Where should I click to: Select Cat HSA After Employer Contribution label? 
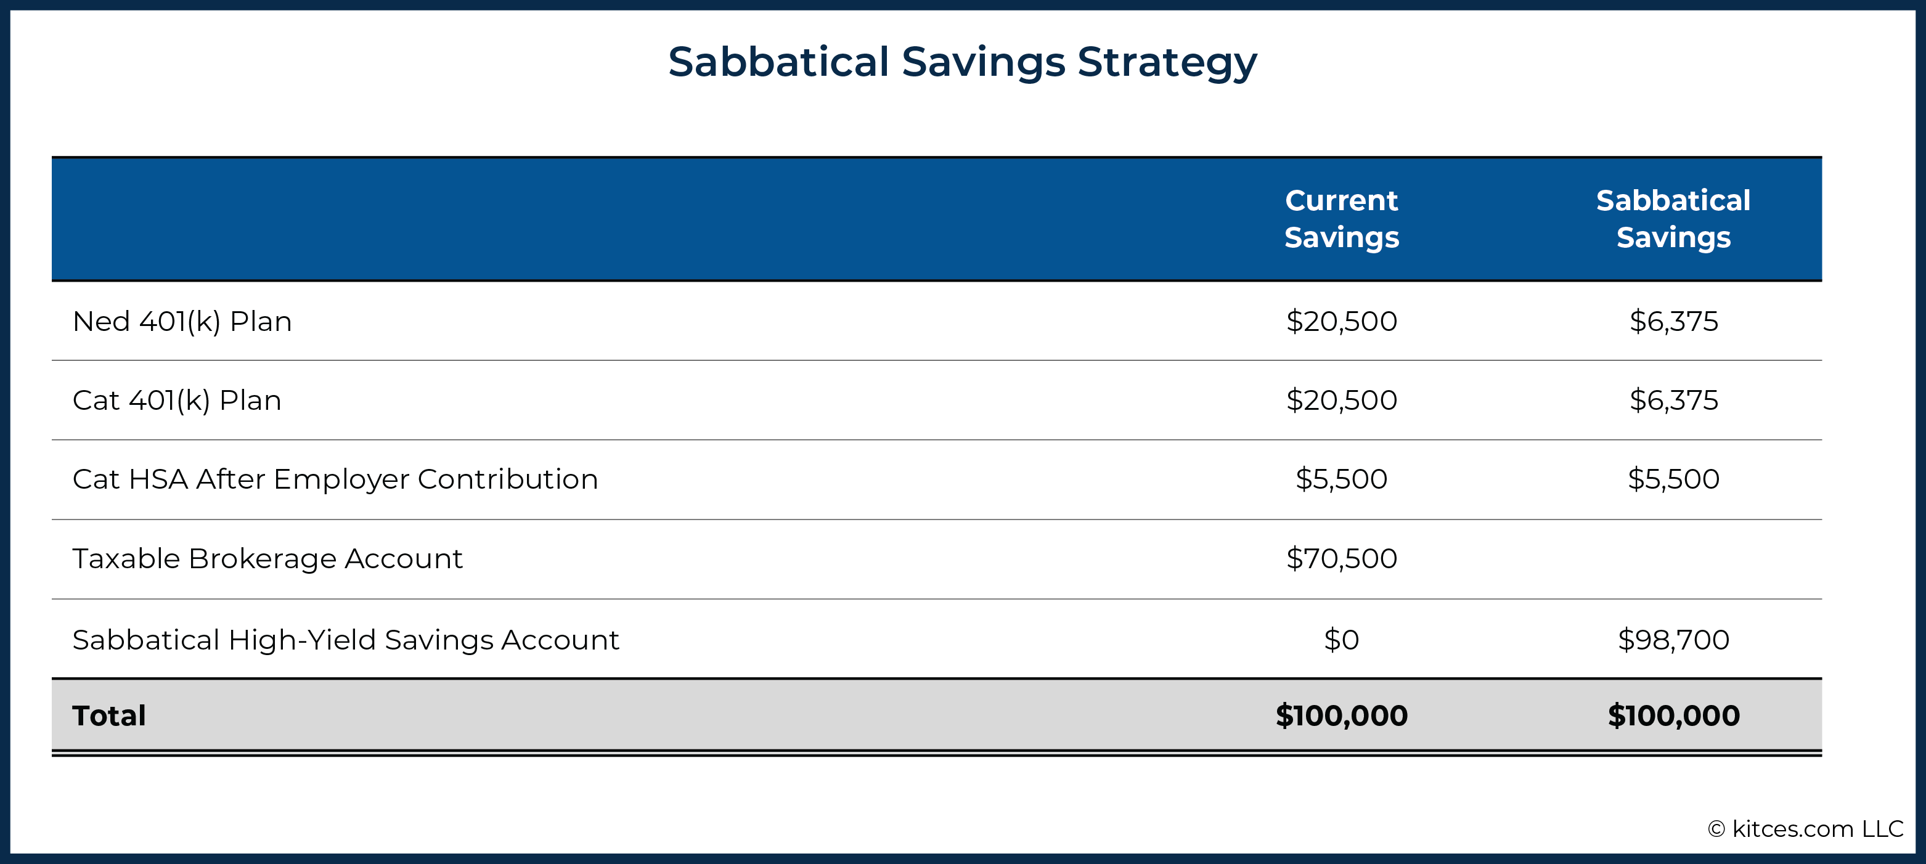coord(335,479)
